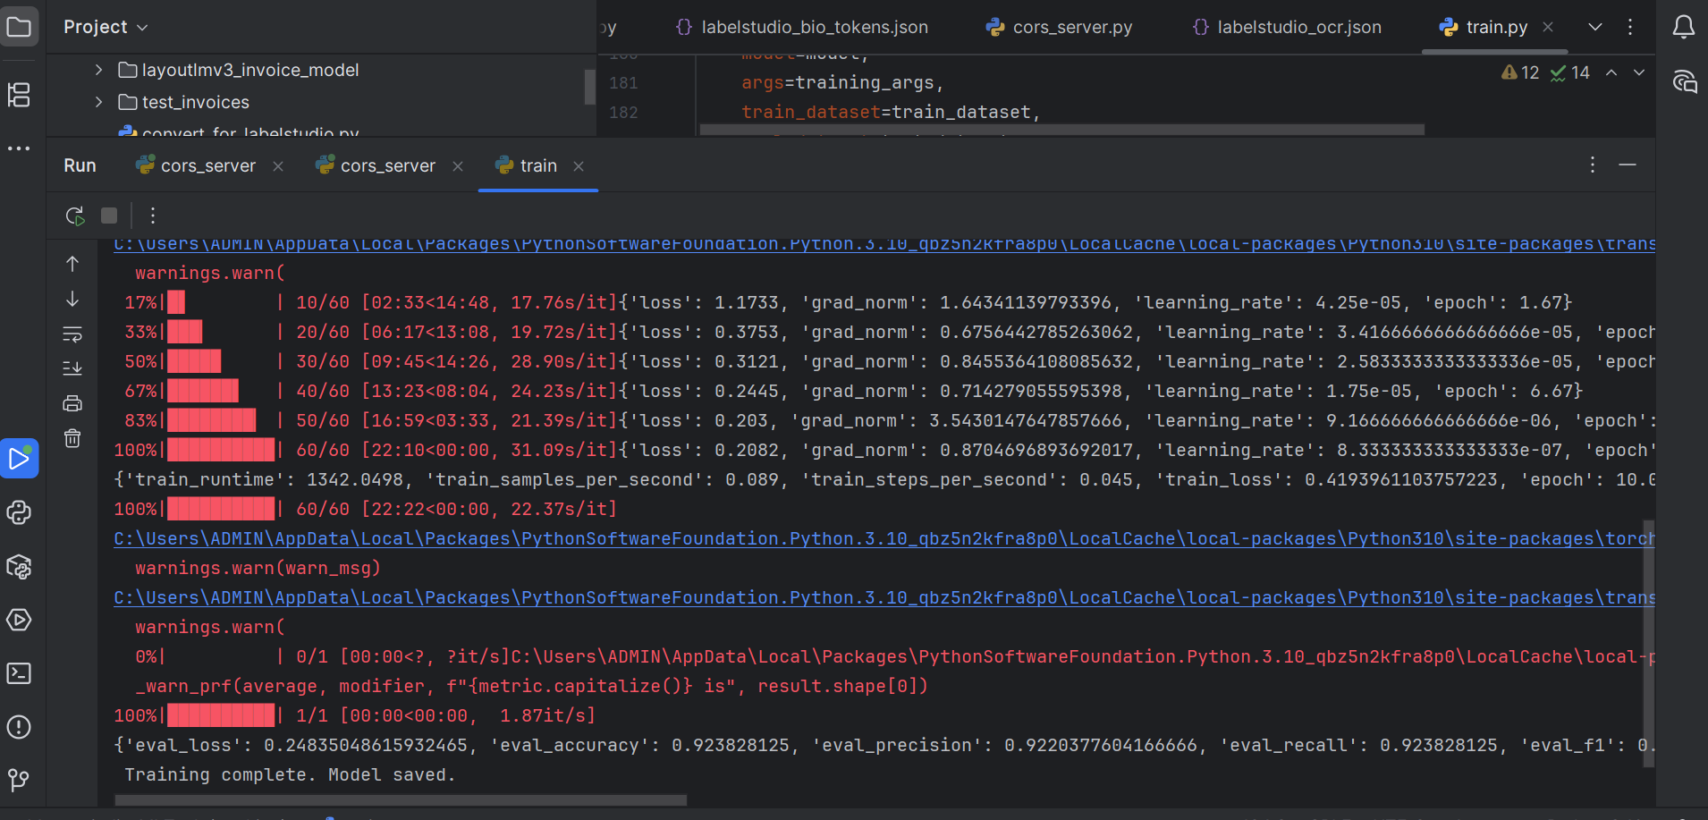Toggle the Run tool window button
This screenshot has width=1708, height=820.
tap(19, 459)
